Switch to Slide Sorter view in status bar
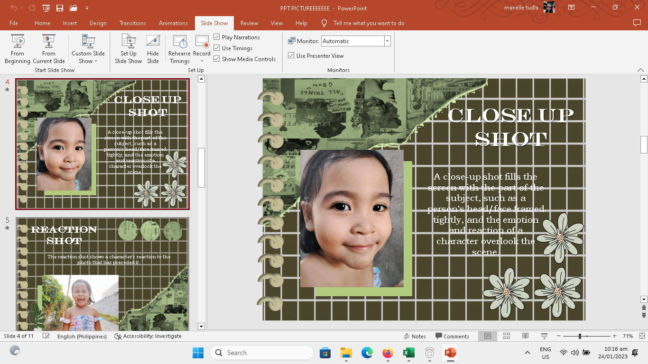This screenshot has width=648, height=364. click(506, 336)
